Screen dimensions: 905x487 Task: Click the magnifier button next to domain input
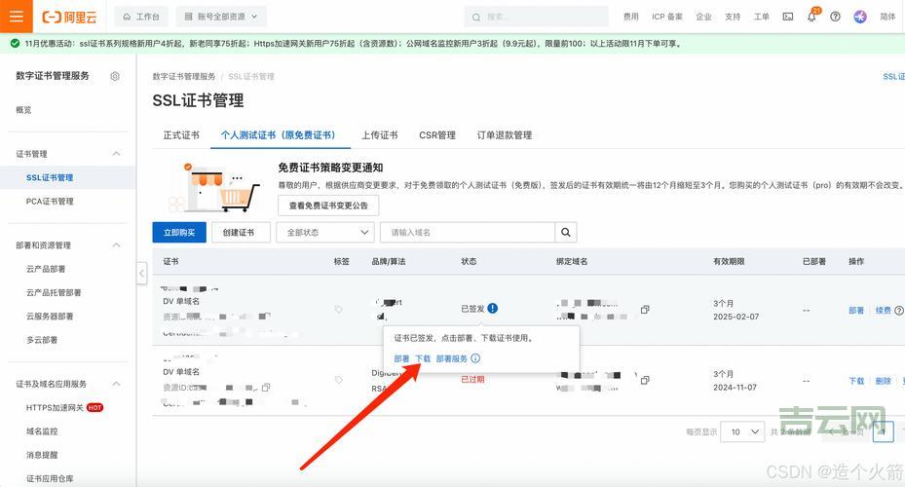tap(566, 232)
